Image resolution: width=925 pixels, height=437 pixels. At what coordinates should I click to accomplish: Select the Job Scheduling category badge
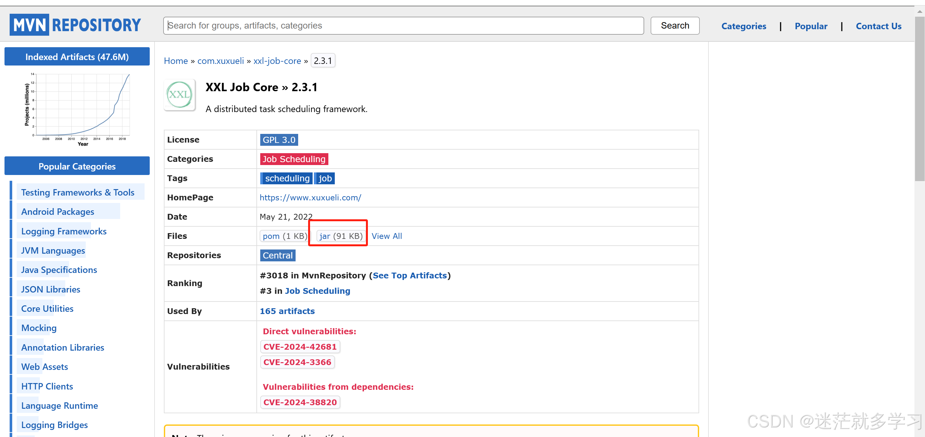(293, 159)
